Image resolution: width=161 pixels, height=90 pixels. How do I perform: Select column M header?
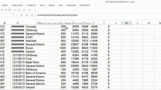tap(149, 23)
